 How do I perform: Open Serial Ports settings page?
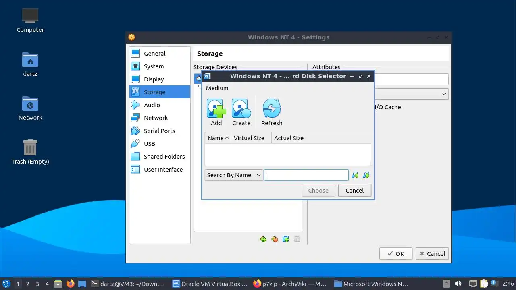pos(160,131)
